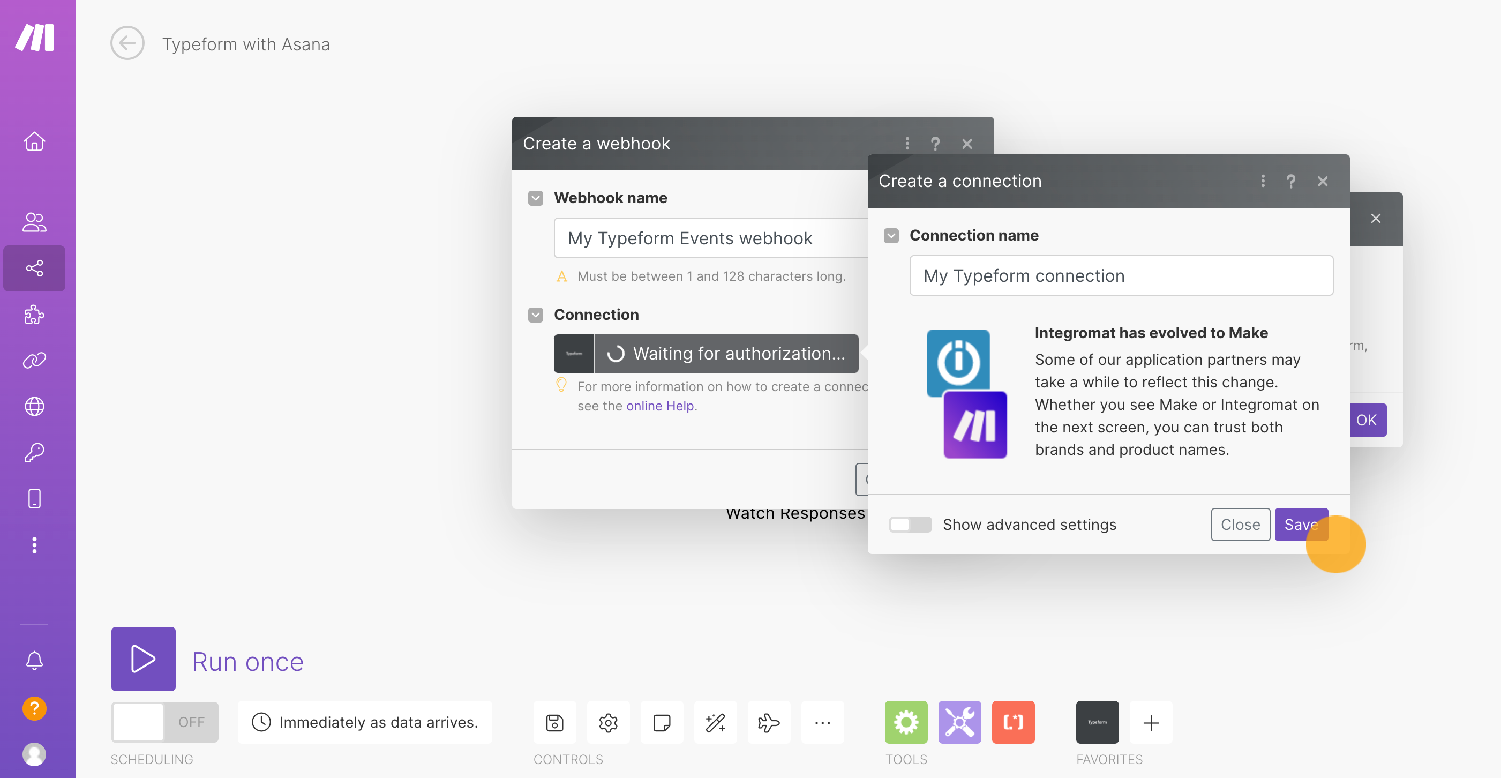Click scenario title 'Typeform with Asana'
This screenshot has height=778, width=1501.
click(246, 44)
